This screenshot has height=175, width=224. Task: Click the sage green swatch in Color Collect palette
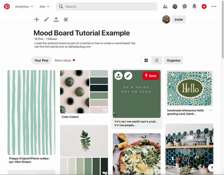99,96
